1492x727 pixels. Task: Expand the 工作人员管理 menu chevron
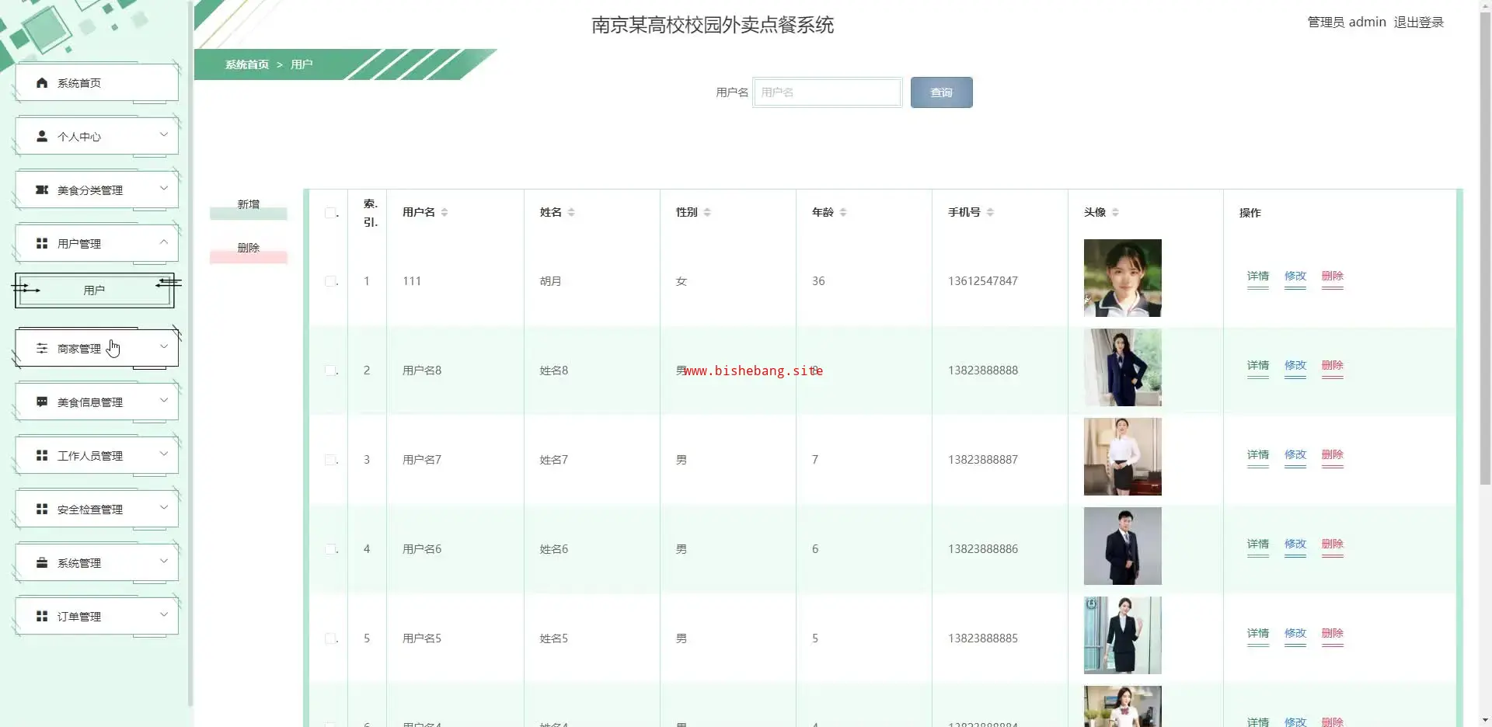(164, 454)
